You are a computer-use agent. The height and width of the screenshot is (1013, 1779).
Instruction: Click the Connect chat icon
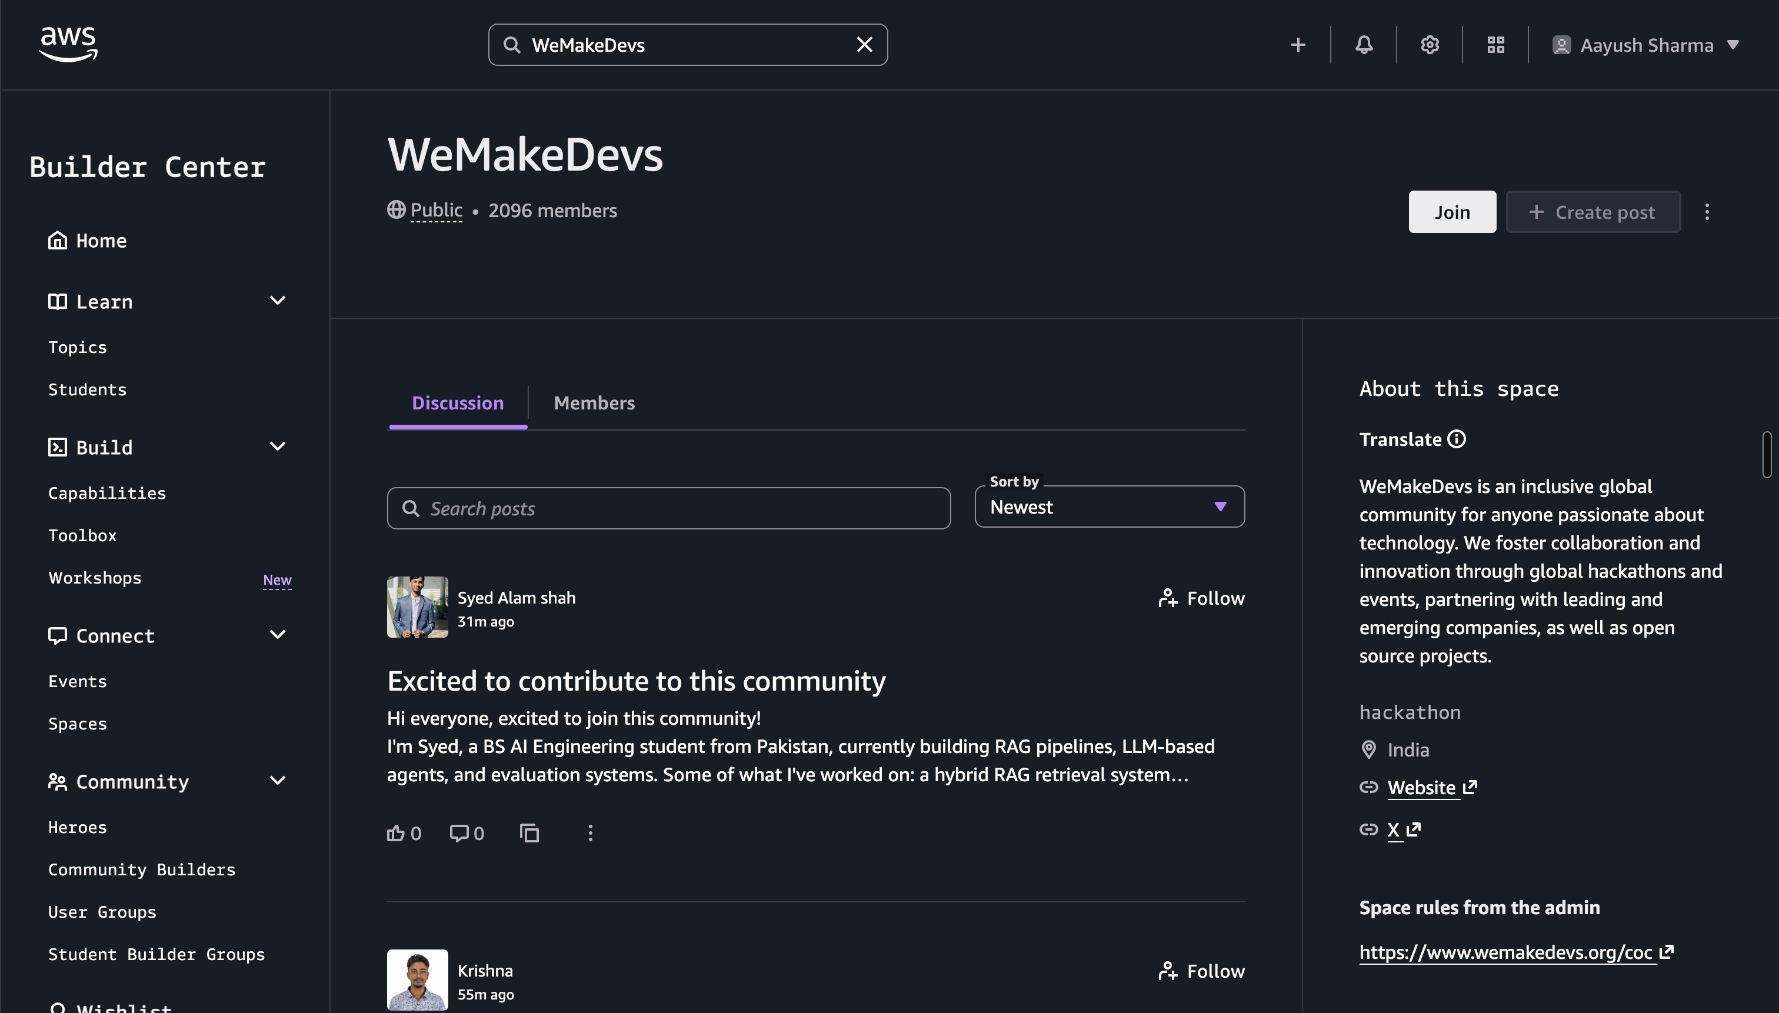[x=57, y=635]
